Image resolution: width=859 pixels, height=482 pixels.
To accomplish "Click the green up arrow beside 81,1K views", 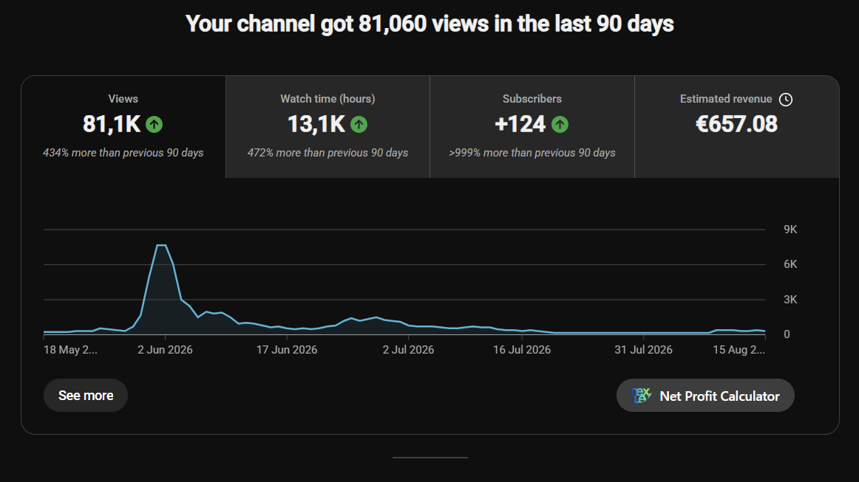I will coord(155,124).
